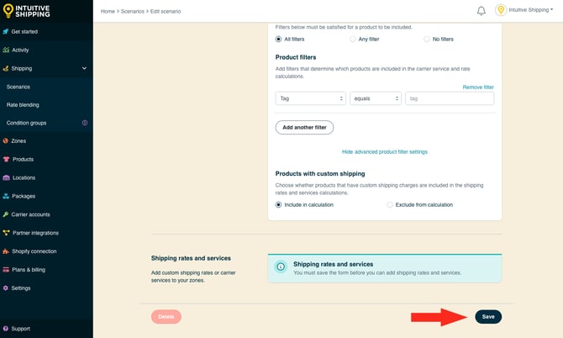Open Scenarios in the sidebar
The height and width of the screenshot is (338, 563).
click(18, 87)
